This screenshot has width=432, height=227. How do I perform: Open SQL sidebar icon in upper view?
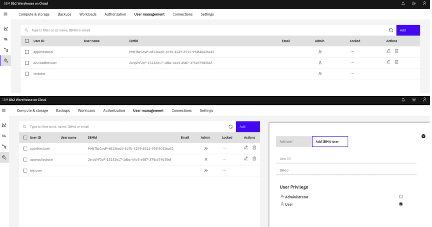click(6, 39)
